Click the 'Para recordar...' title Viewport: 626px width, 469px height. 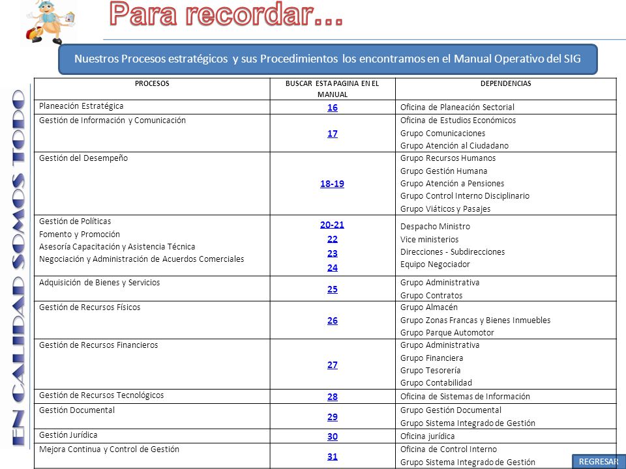pyautogui.click(x=226, y=14)
